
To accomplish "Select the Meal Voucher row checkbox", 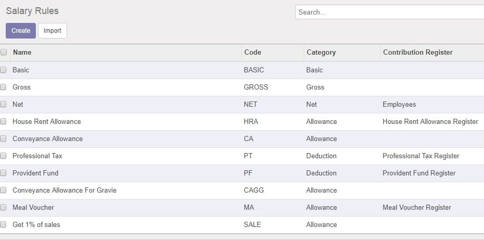I will pyautogui.click(x=3, y=207).
